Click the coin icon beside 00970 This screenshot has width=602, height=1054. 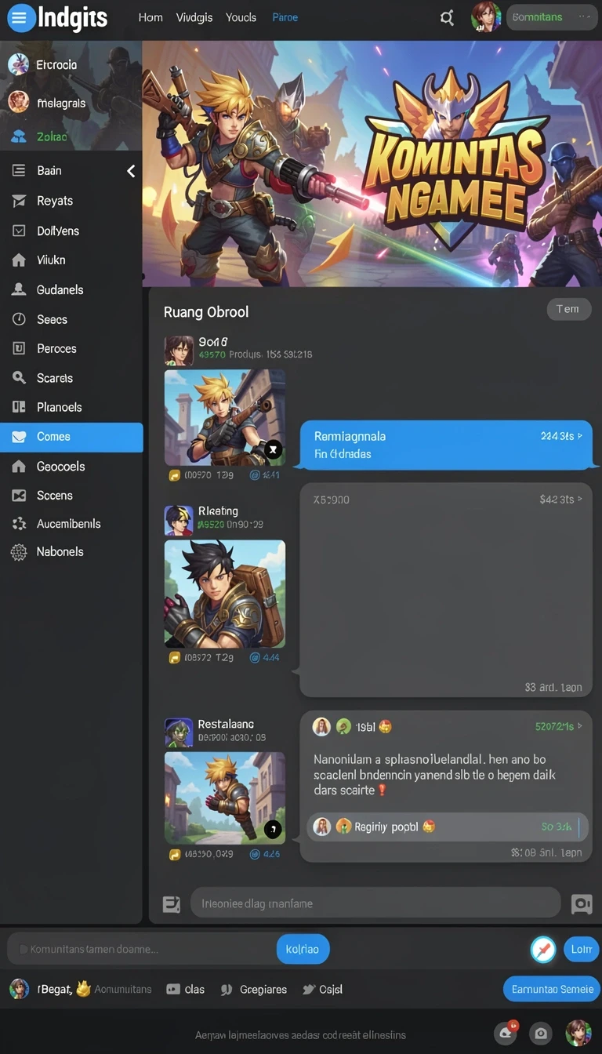point(175,475)
